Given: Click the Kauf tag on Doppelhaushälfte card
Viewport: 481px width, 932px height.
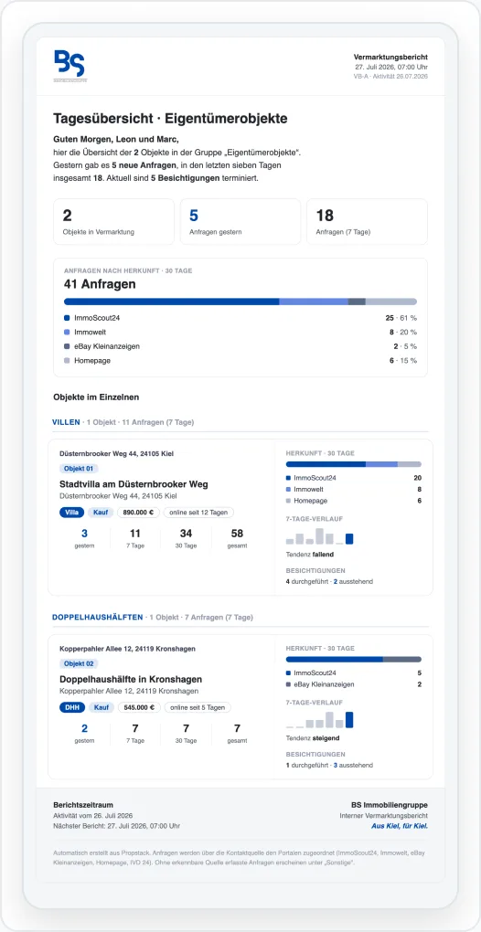Looking at the screenshot, I should 101,707.
